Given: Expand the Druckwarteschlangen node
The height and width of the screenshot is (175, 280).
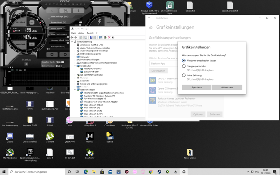Looking at the screenshot, I should 75,60.
